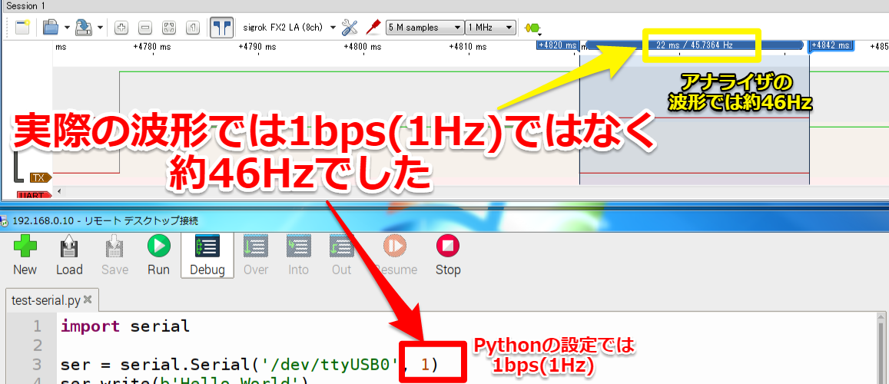Create a new PulseView session

[x=22, y=27]
